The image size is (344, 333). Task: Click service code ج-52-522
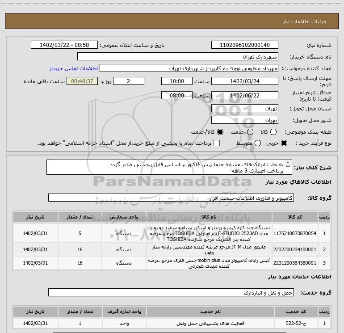point(296,323)
